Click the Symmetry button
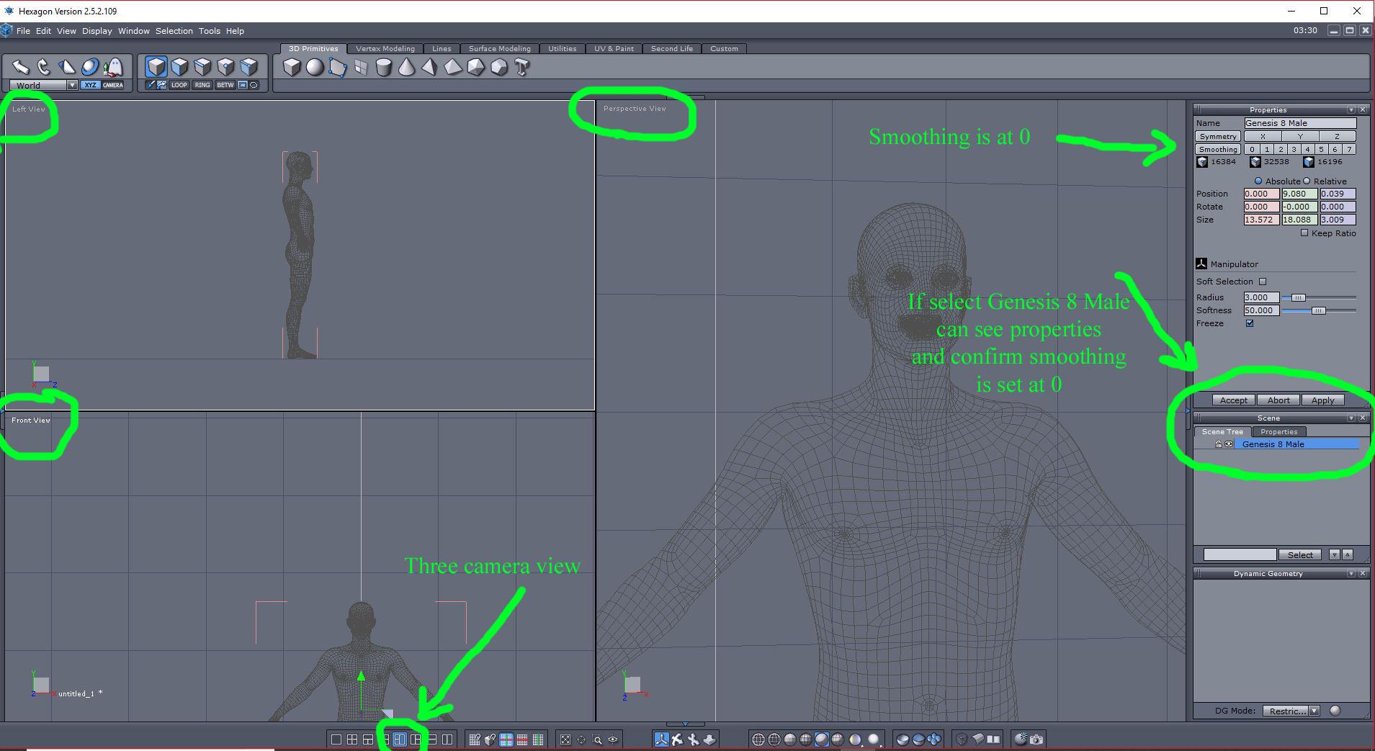The image size is (1375, 751). (x=1218, y=136)
